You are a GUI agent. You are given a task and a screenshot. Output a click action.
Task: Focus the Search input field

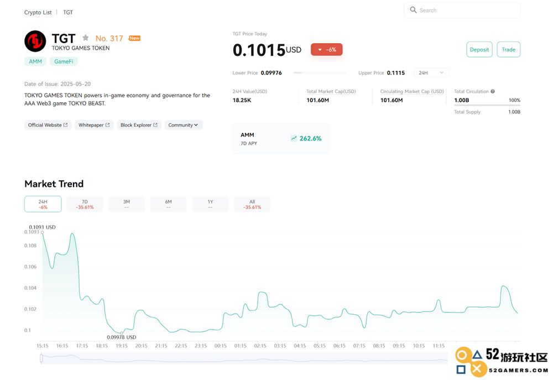tap(462, 10)
